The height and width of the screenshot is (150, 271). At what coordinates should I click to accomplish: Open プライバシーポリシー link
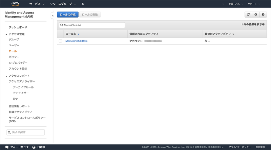tap(240, 147)
